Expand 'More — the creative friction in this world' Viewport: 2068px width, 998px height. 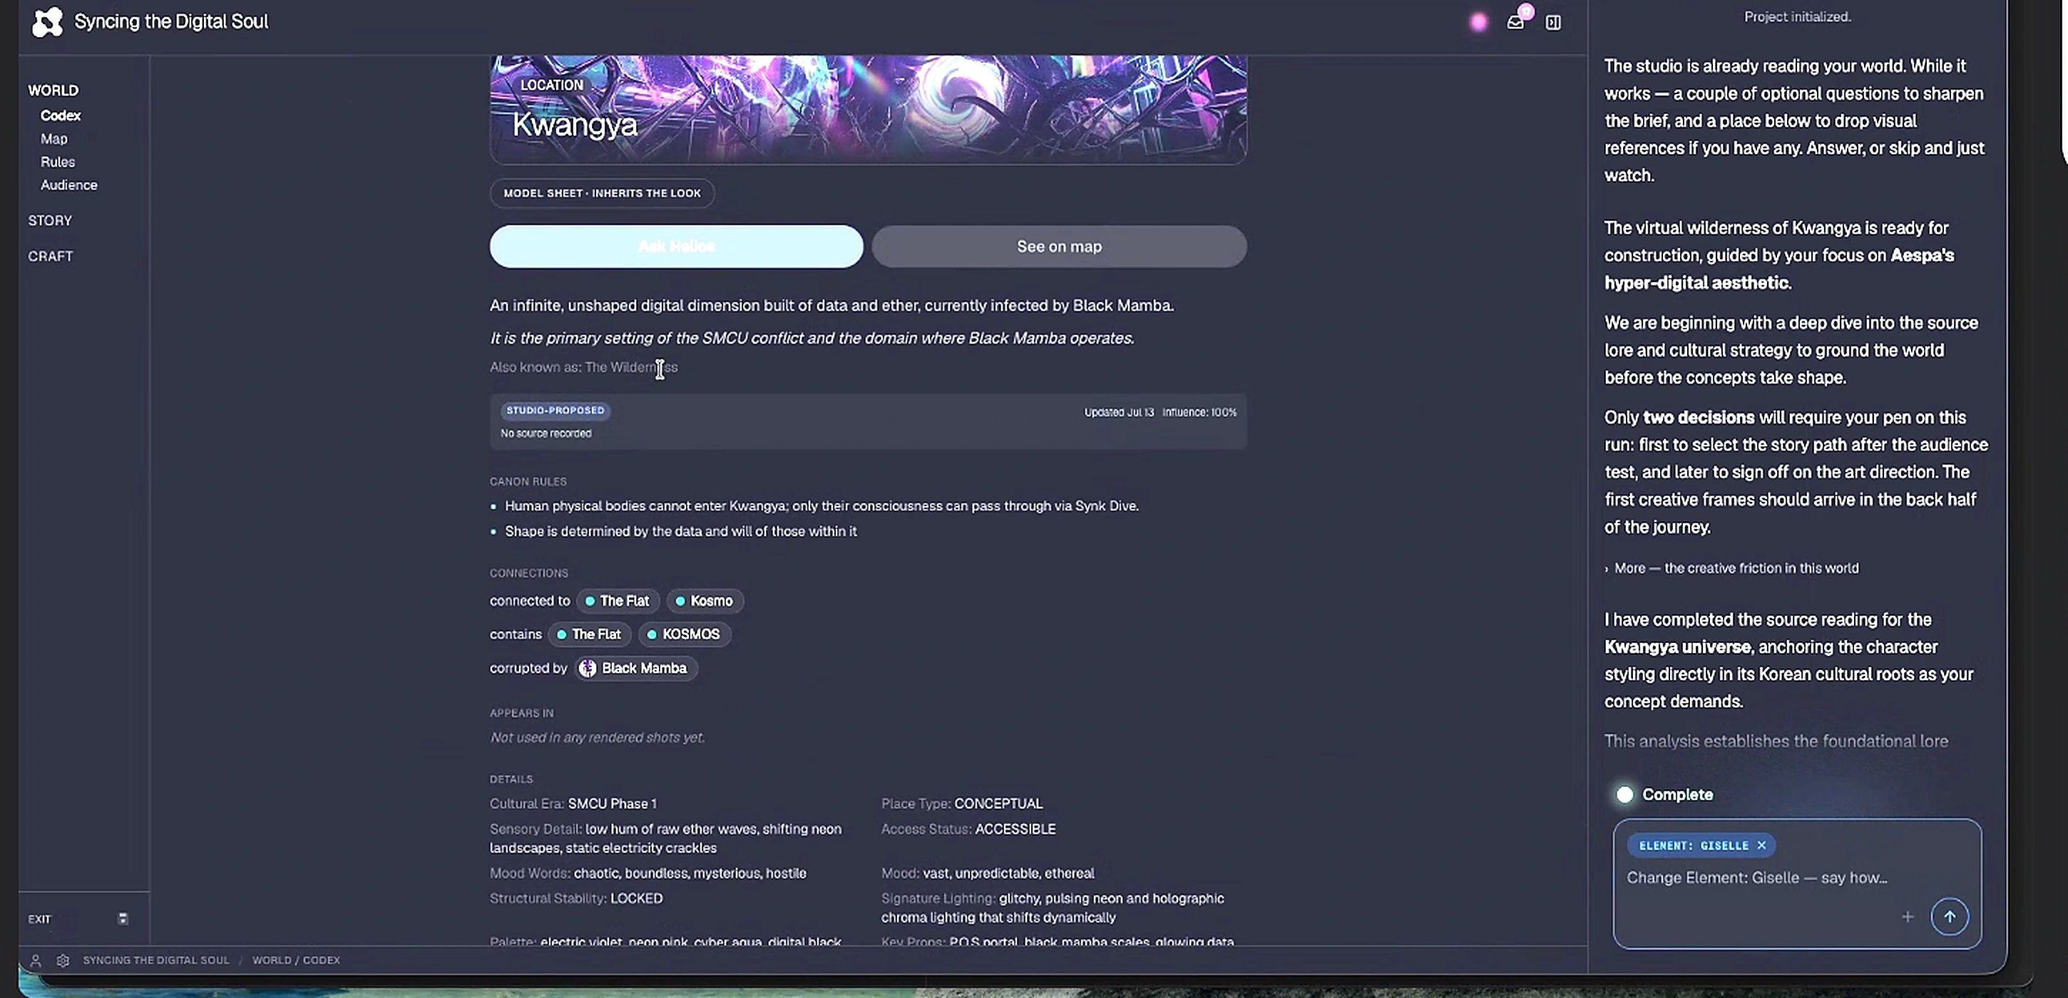1731,568
